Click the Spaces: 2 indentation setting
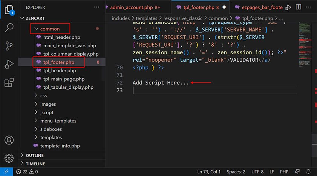This screenshot has width=317, height=176. coord(236,172)
